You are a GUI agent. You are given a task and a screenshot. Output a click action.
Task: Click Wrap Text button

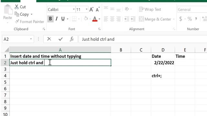point(150,9)
